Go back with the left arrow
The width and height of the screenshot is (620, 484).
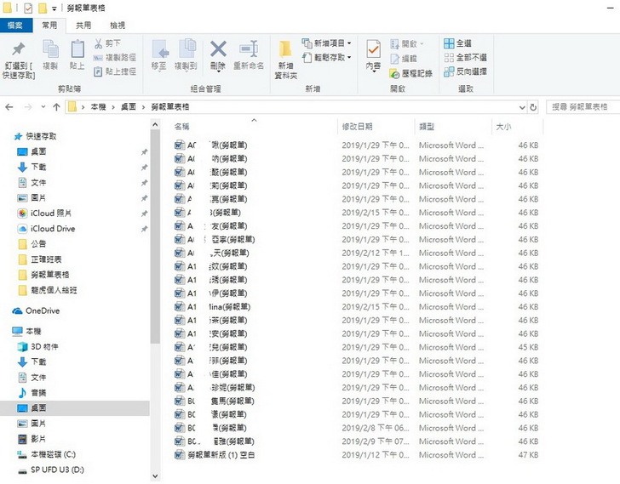(x=9, y=107)
